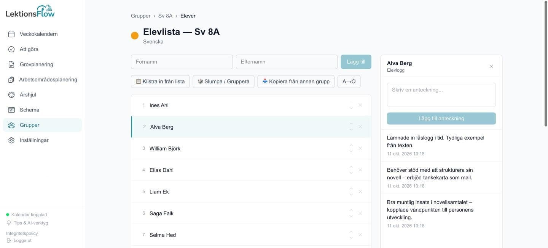Remove Alva Berg using the X icon
Viewport: 548px width, 248px height.
coord(360,127)
